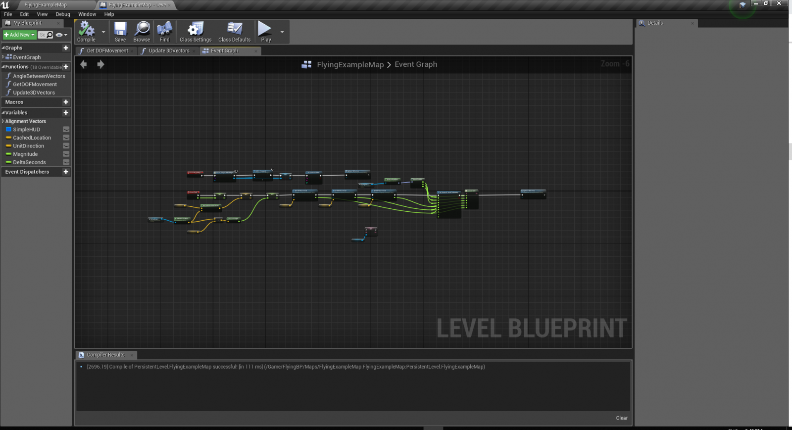
Task: Clear the compiler results log
Action: pyautogui.click(x=622, y=418)
